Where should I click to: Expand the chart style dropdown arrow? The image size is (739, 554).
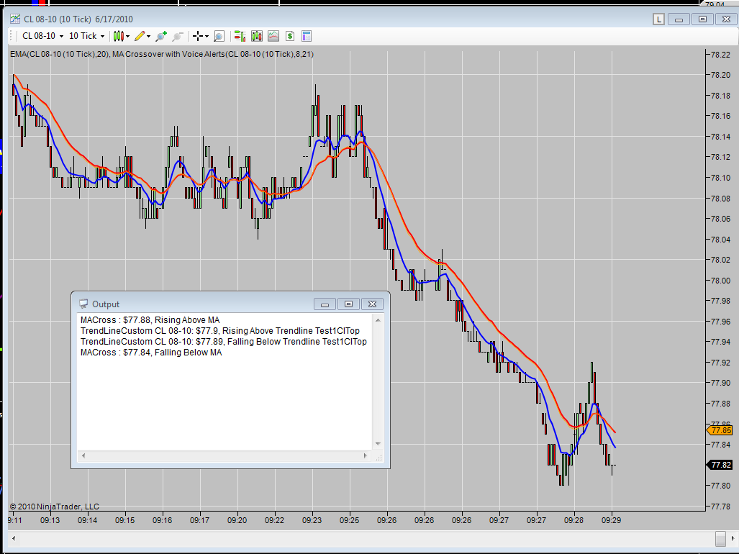pos(127,36)
